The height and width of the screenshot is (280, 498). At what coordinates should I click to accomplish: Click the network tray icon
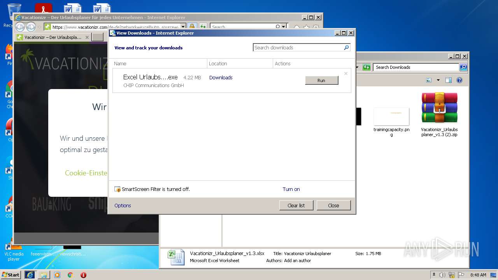pos(452,275)
